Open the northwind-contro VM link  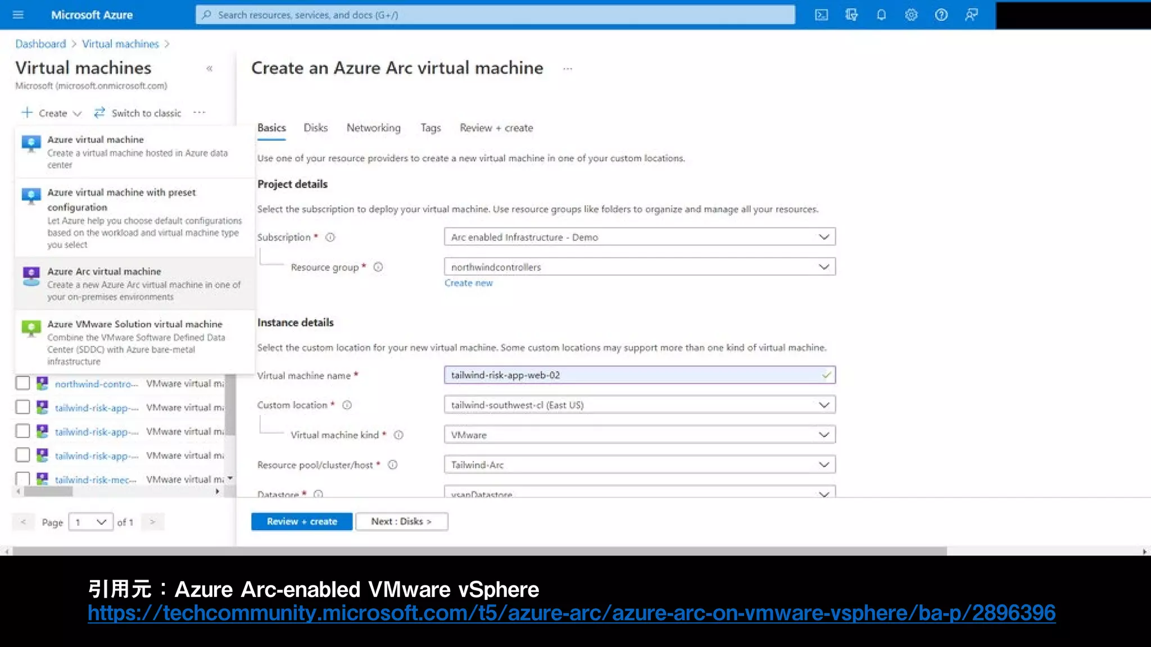(x=96, y=384)
